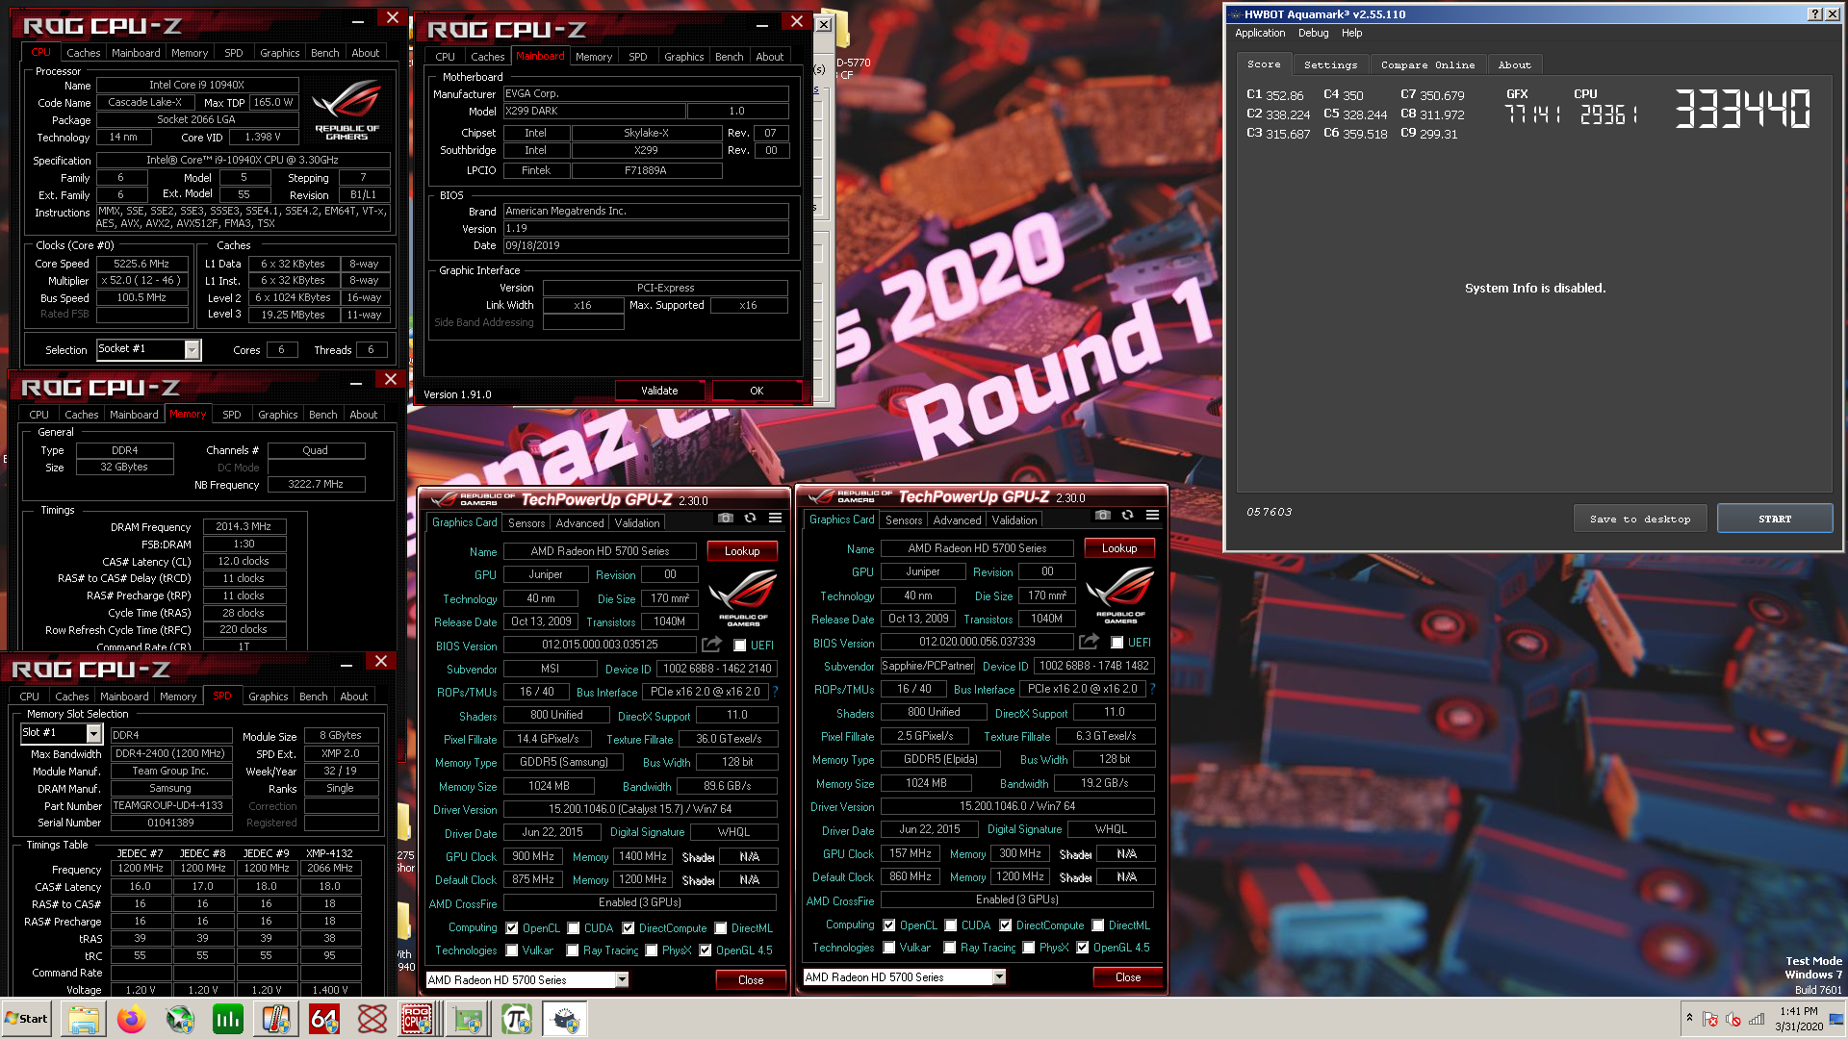Click the muted volume tray icon
Screen dimensions: 1848x1039
(x=1733, y=1019)
